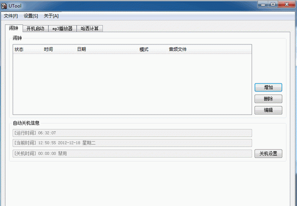
Task: Click the 删除 button
Action: [x=268, y=99]
